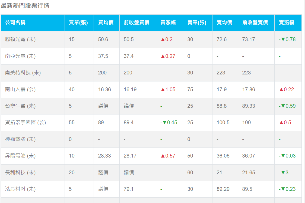Select 泓辰材料 (未) company name
The image size is (305, 203).
(x=20, y=189)
